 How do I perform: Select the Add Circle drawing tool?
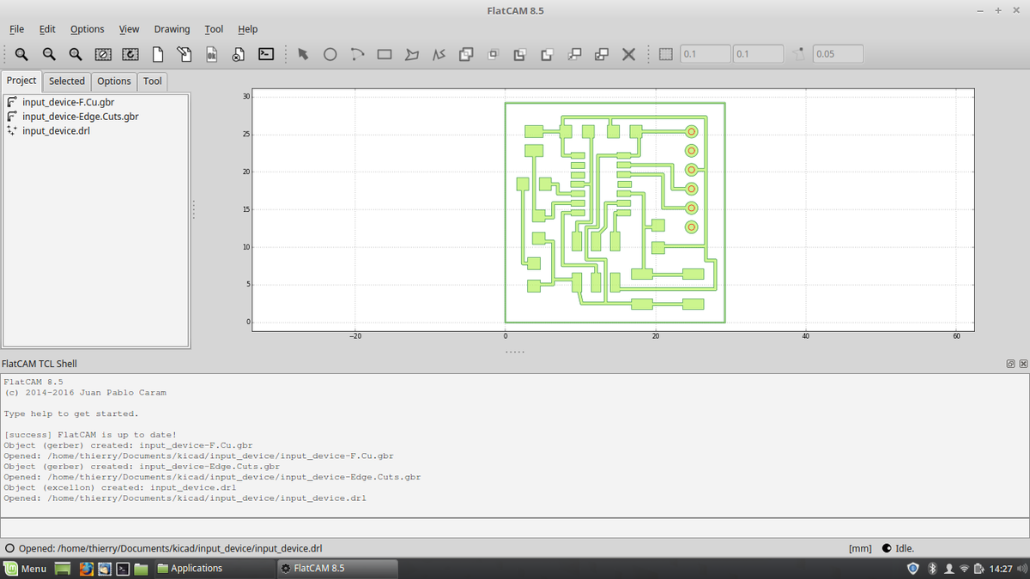pyautogui.click(x=330, y=54)
